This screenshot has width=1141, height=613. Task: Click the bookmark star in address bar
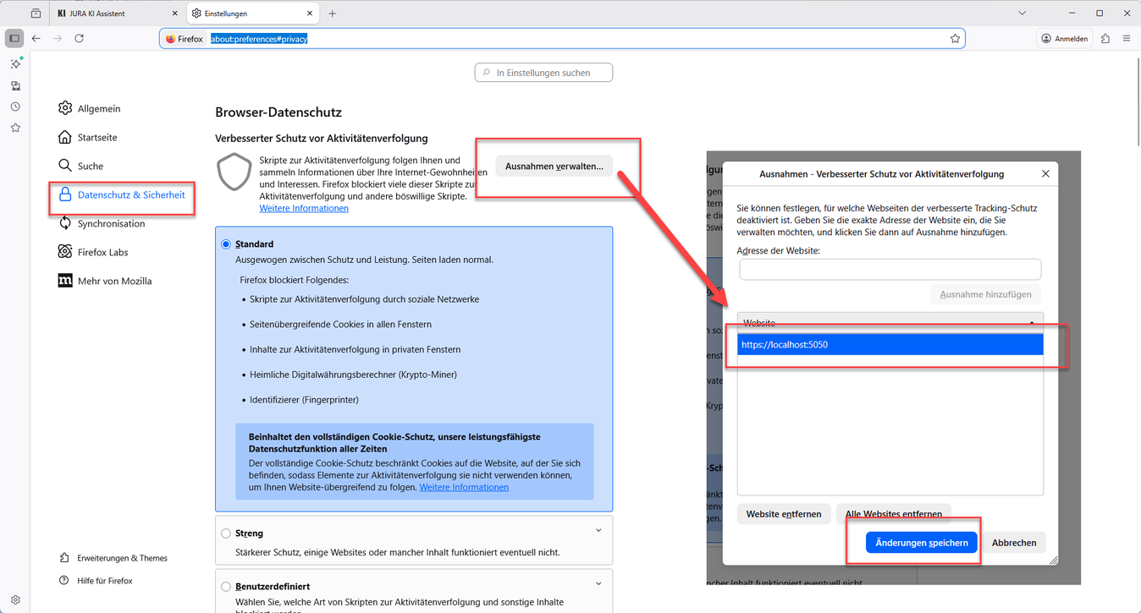955,39
